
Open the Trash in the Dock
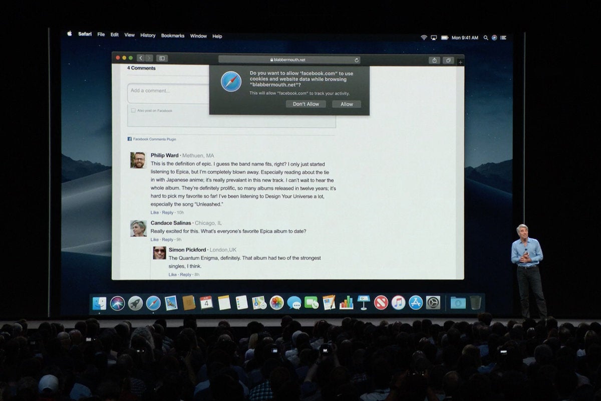click(475, 303)
